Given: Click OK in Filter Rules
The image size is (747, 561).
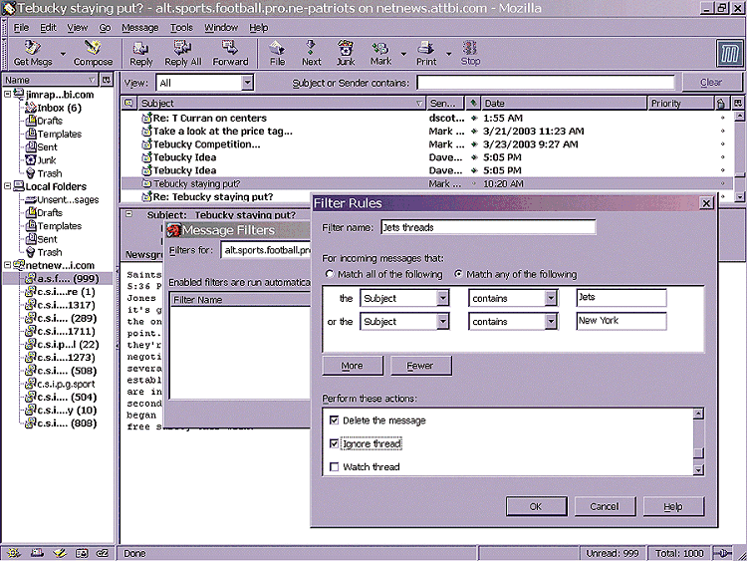Looking at the screenshot, I should (x=537, y=506).
